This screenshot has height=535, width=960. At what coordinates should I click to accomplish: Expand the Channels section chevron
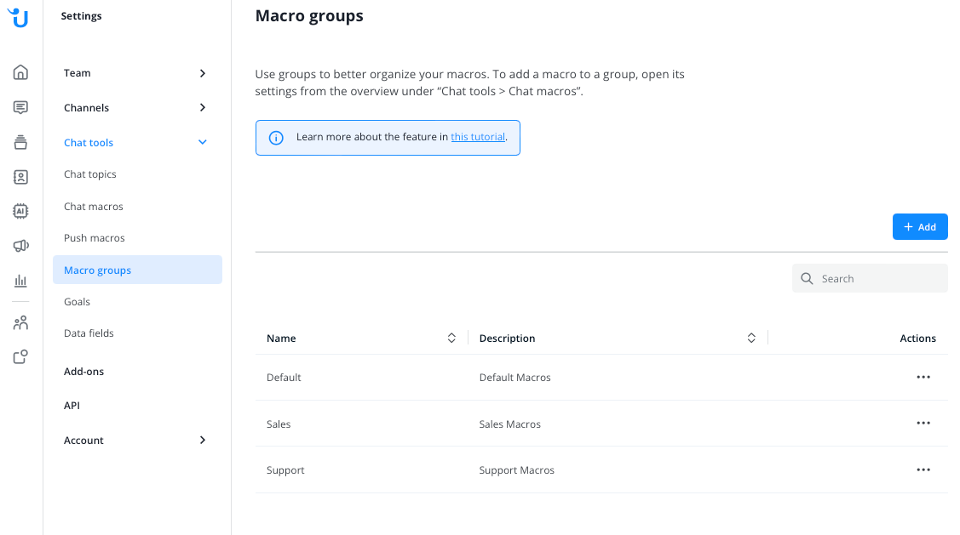coord(202,107)
